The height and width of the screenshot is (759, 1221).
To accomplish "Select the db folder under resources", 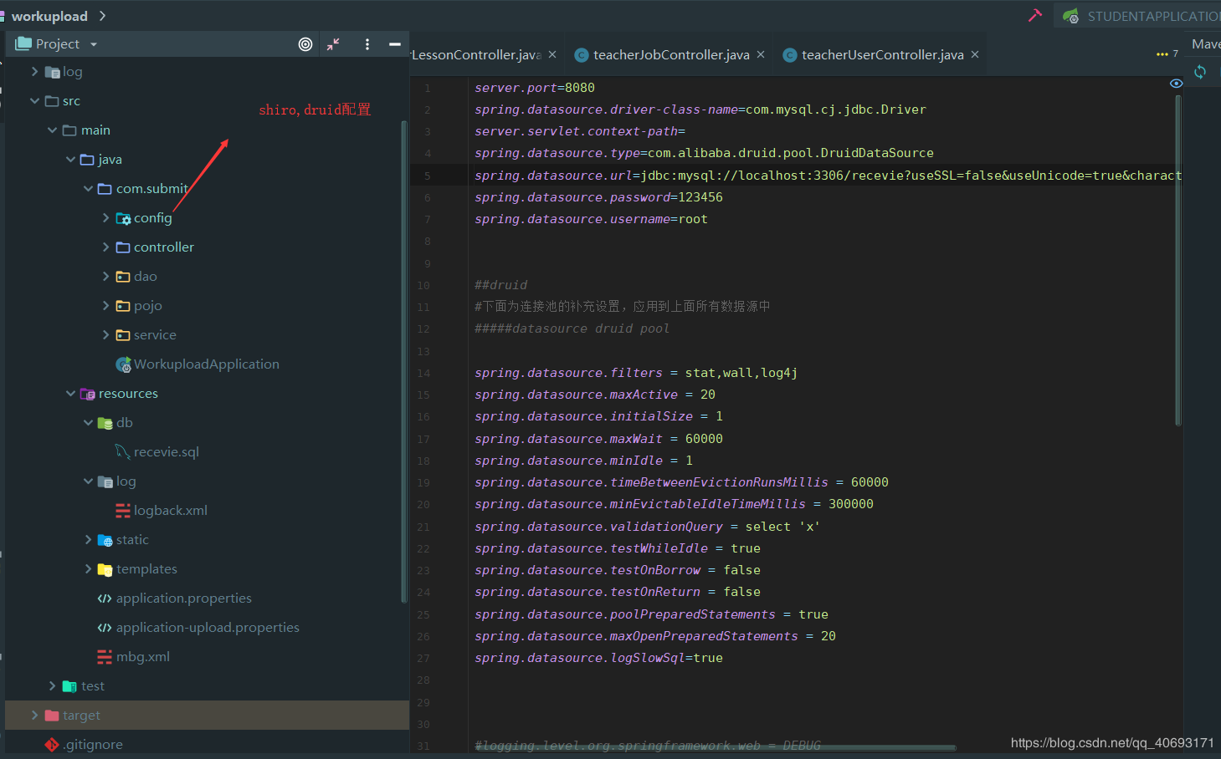I will 115,423.
